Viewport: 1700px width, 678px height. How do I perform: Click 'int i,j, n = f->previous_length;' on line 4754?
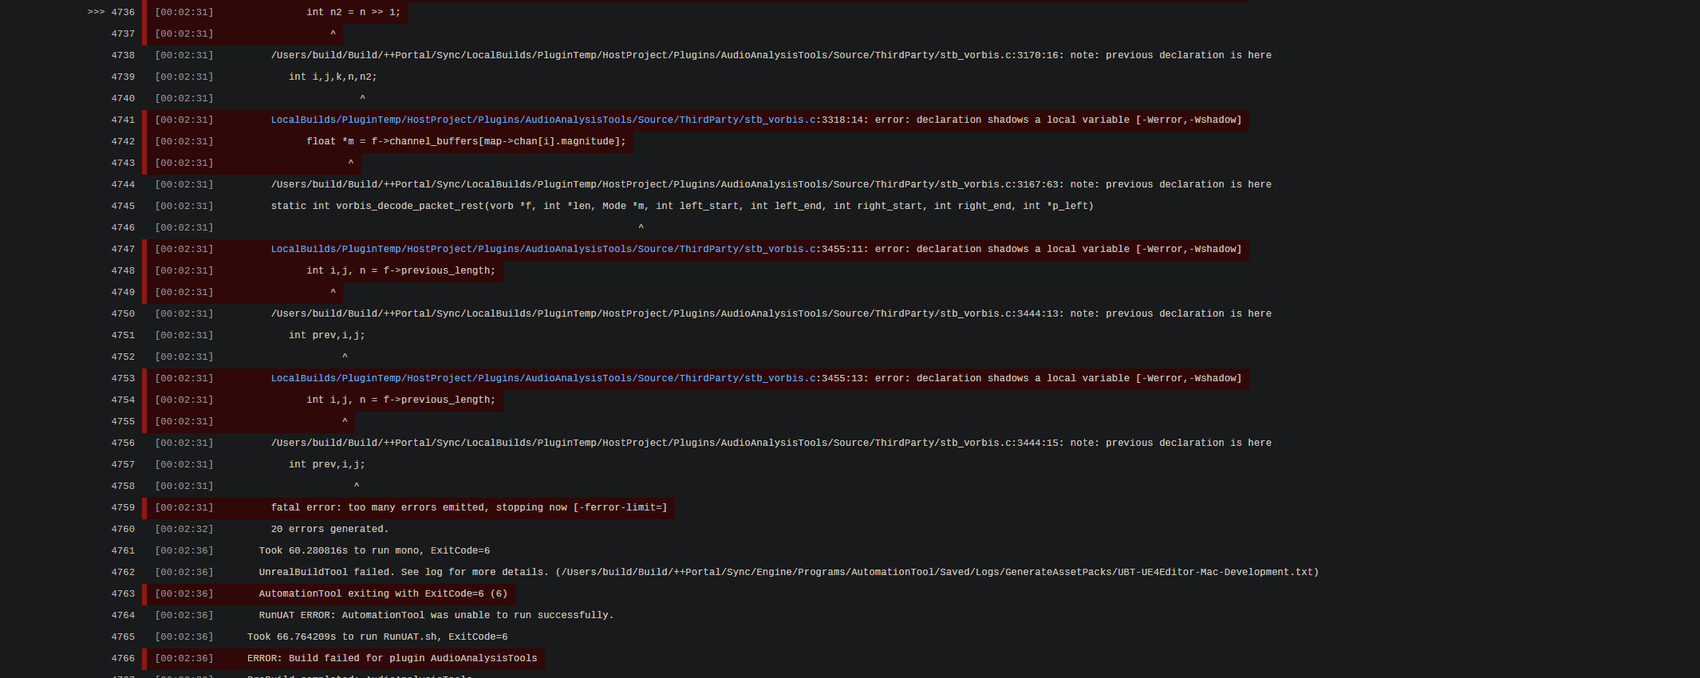pyautogui.click(x=400, y=400)
